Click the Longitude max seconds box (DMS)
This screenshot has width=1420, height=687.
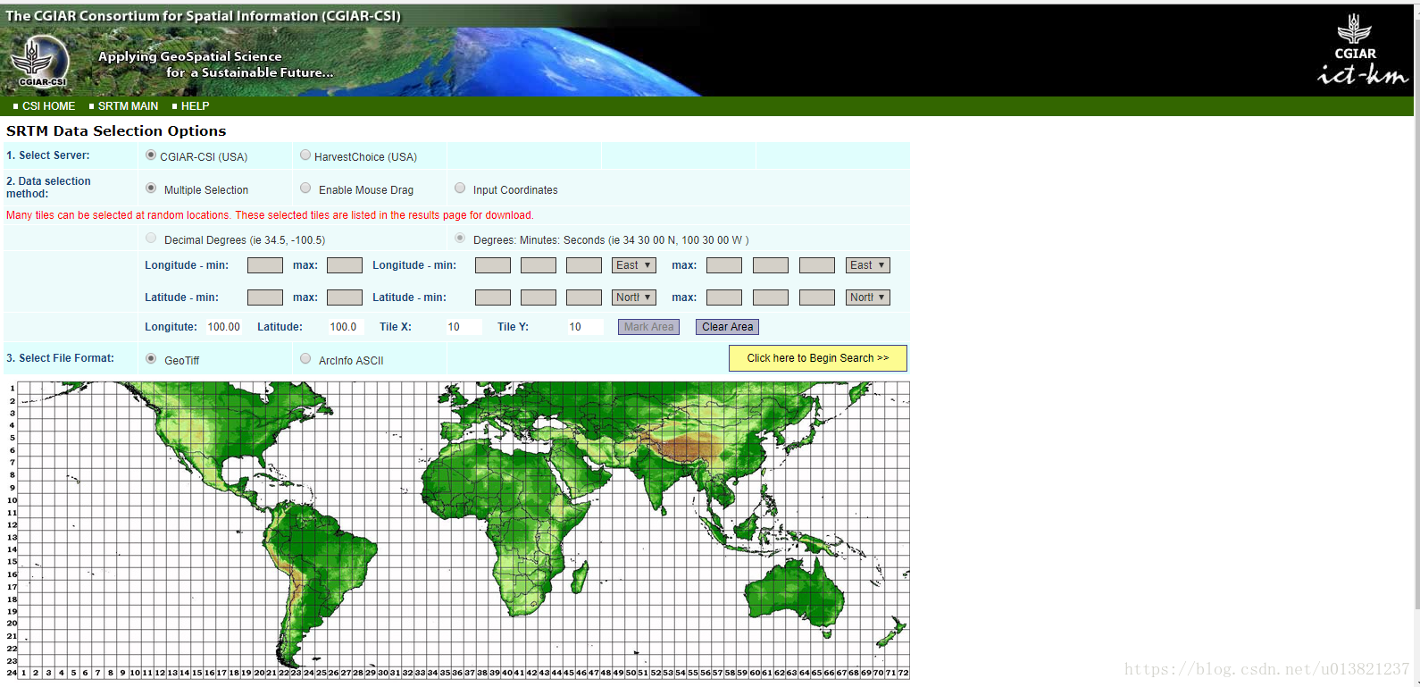(817, 265)
